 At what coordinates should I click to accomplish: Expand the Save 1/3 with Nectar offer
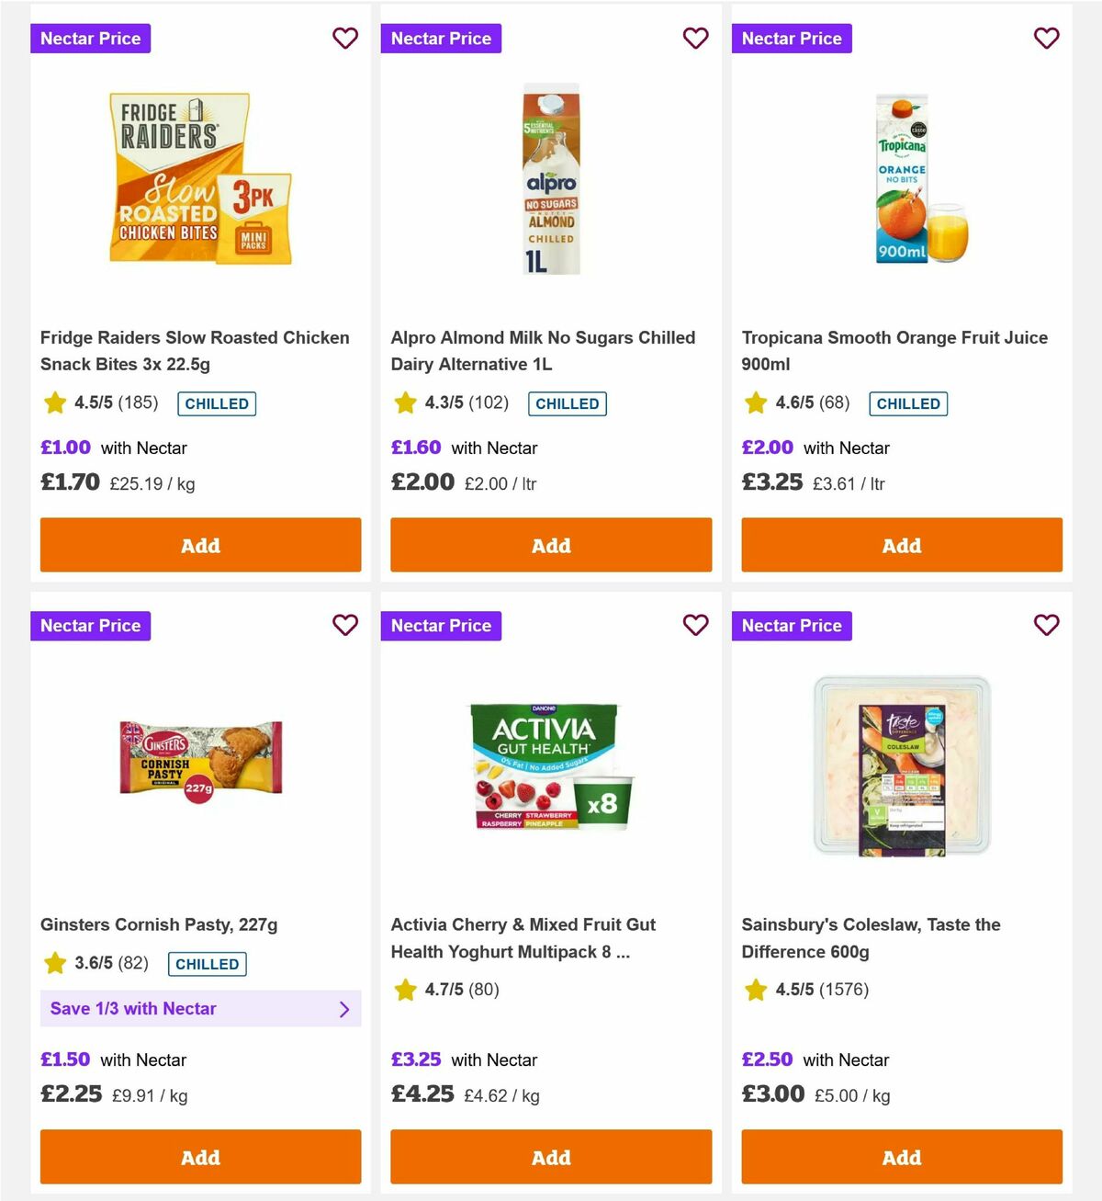[200, 1008]
